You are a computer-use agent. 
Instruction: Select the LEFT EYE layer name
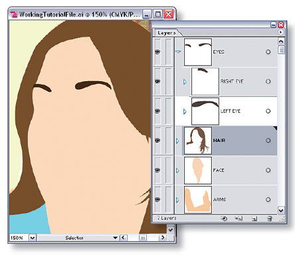pyautogui.click(x=231, y=111)
